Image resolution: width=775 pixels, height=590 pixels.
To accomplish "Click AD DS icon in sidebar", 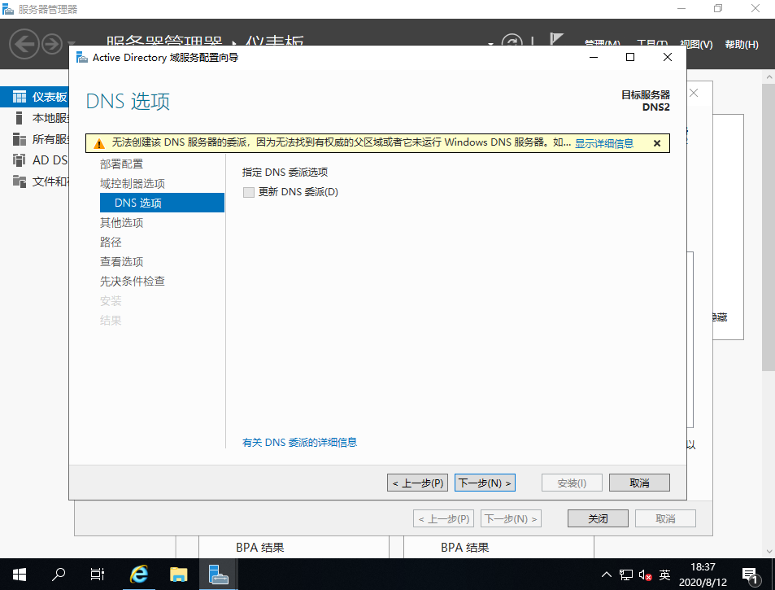I will pos(20,160).
